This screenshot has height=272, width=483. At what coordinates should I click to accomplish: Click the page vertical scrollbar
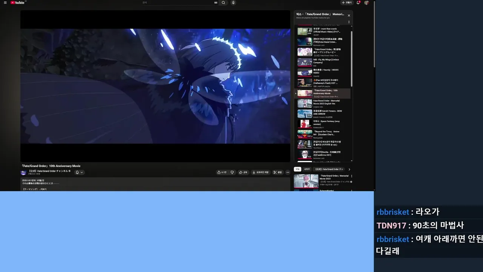(375, 34)
